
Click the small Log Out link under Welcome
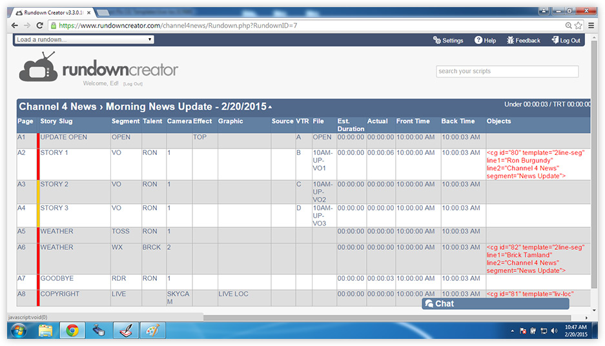[133, 84]
